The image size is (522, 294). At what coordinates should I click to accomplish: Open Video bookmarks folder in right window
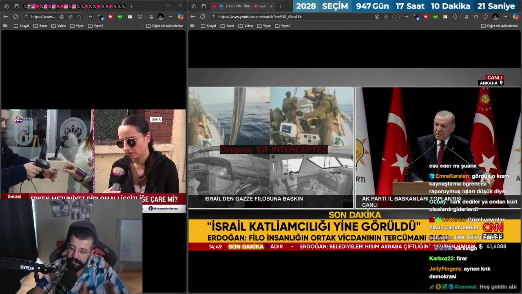click(246, 26)
